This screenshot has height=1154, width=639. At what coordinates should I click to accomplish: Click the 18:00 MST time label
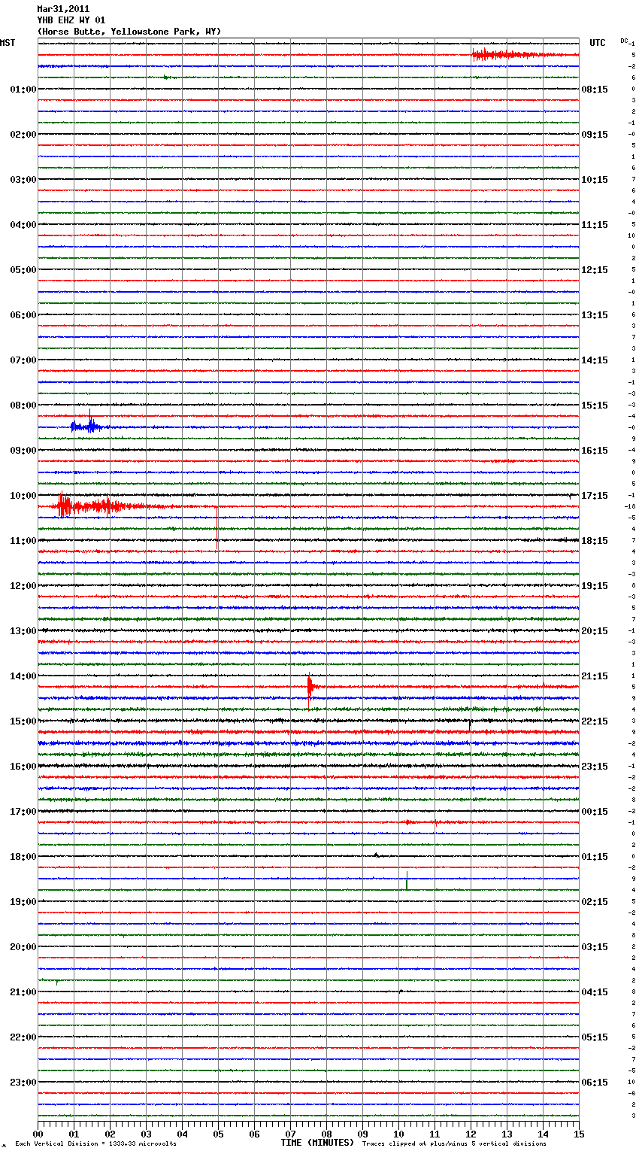click(23, 857)
